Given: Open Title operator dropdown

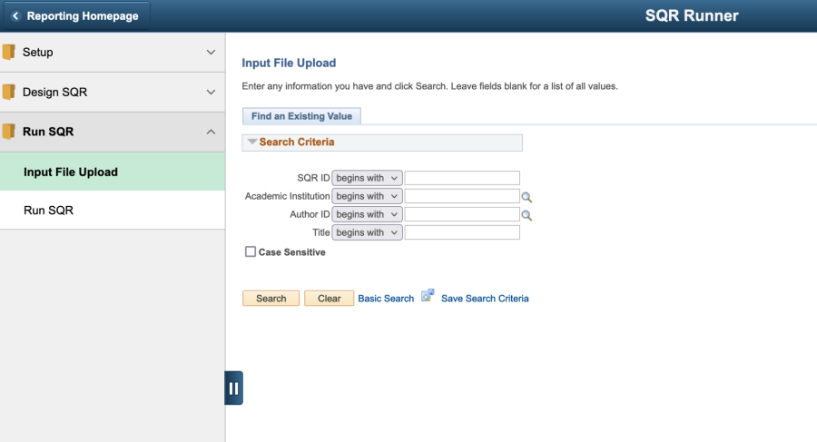Looking at the screenshot, I should [x=367, y=232].
